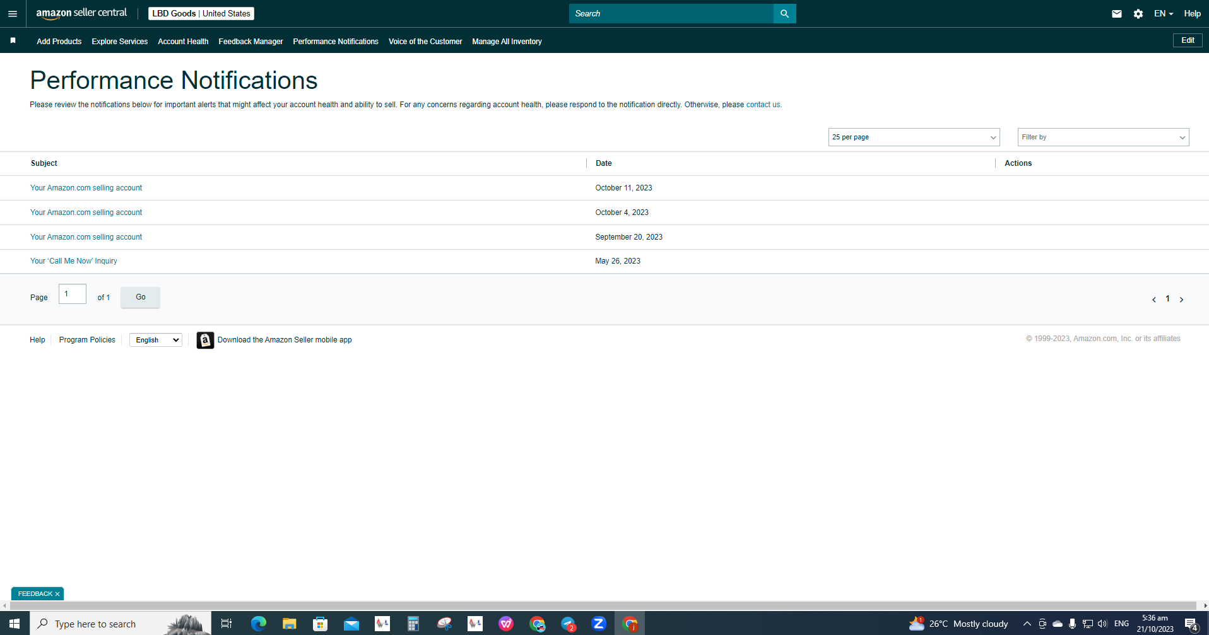Click the search magnifier button
This screenshot has width=1209, height=635.
[784, 13]
